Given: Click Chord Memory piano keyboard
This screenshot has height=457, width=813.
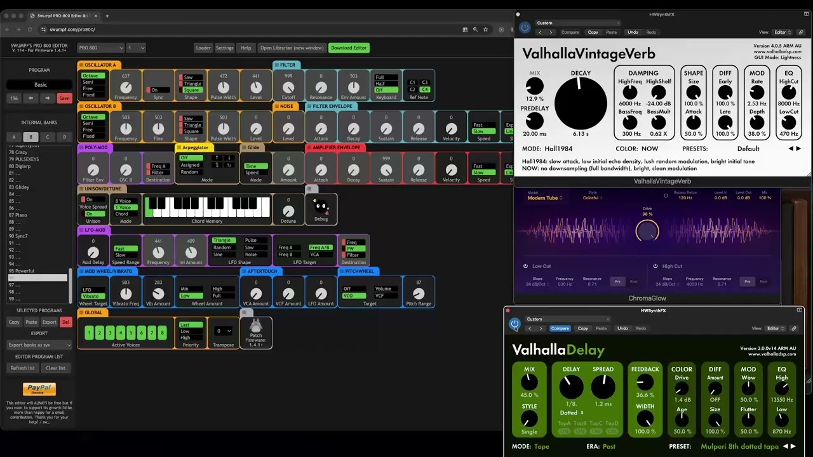Looking at the screenshot, I should tap(208, 208).
